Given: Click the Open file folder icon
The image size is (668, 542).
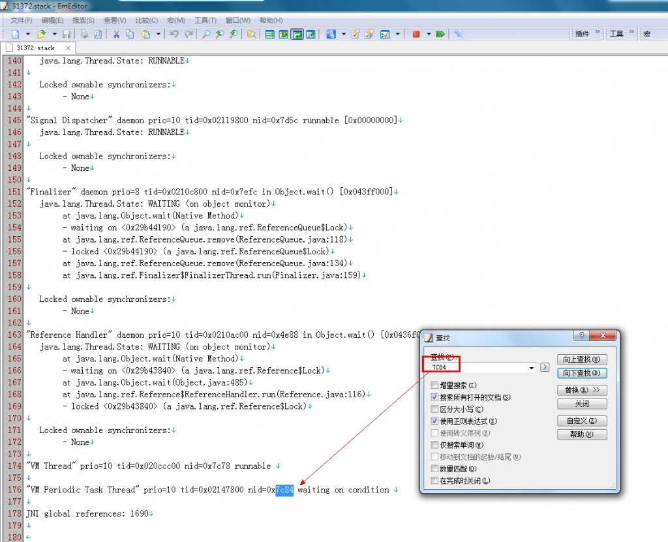Looking at the screenshot, I should (x=41, y=34).
